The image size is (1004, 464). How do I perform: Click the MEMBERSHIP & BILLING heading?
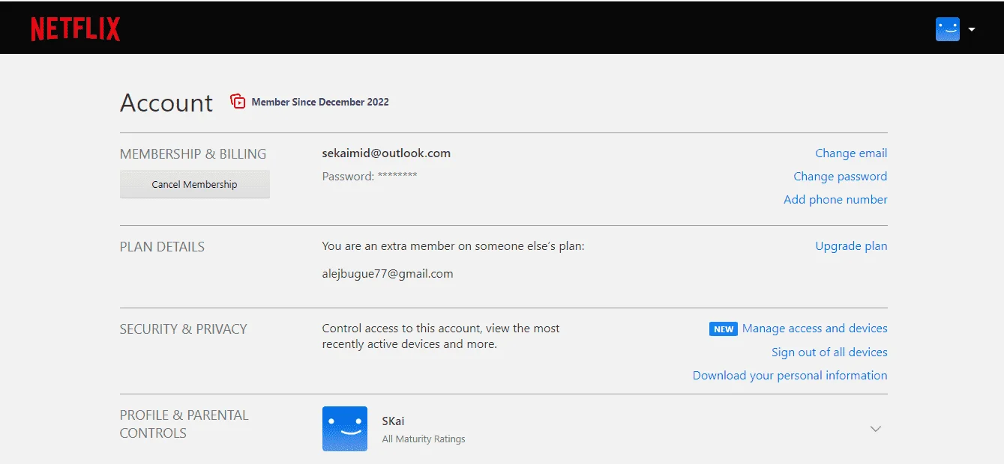coord(193,153)
